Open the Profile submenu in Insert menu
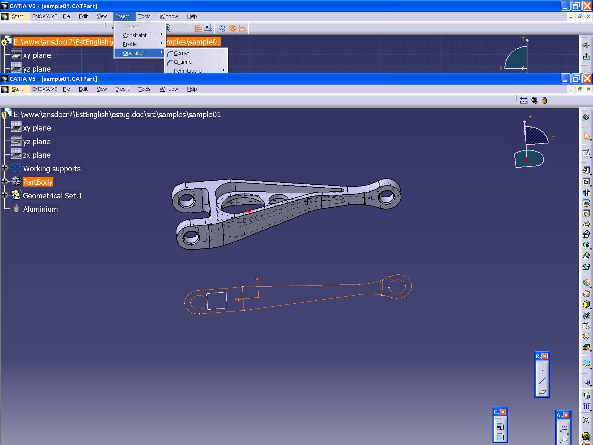Viewport: 593px width, 445px height. tap(140, 44)
